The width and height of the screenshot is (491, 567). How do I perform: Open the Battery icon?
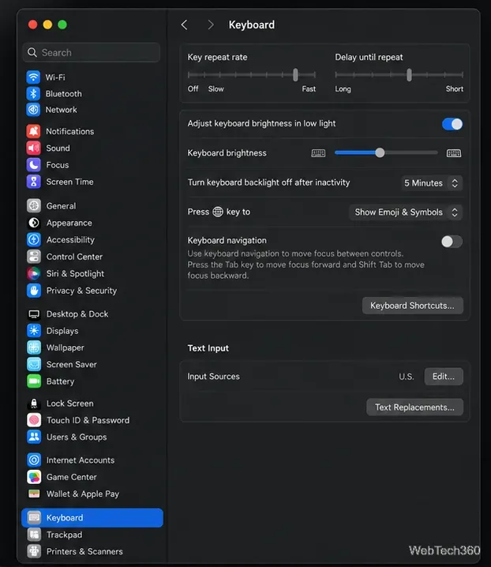[x=34, y=381]
